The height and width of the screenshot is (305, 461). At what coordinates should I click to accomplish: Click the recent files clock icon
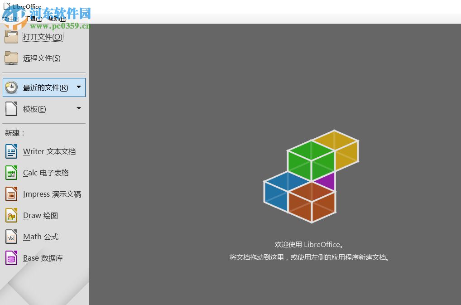click(11, 87)
